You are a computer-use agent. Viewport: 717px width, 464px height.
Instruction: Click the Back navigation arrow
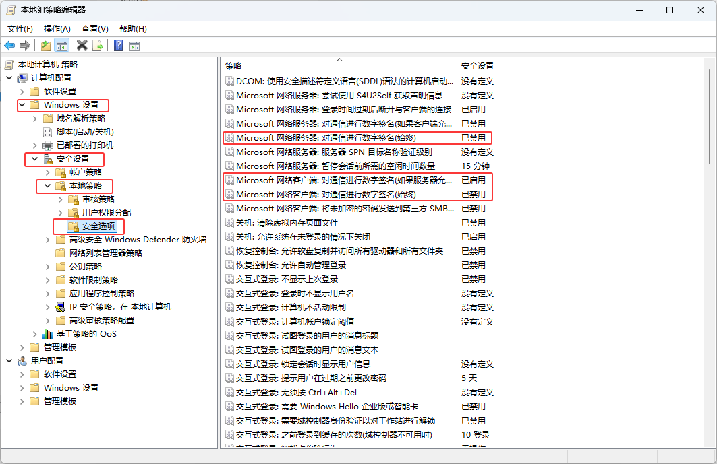click(9, 45)
